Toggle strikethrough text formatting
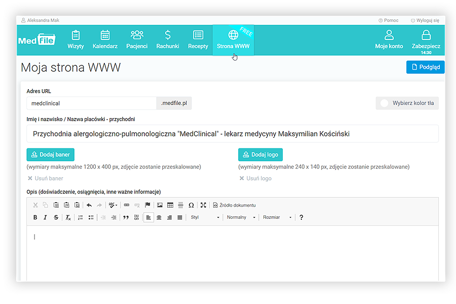Image resolution: width=456 pixels, height=304 pixels. click(56, 217)
